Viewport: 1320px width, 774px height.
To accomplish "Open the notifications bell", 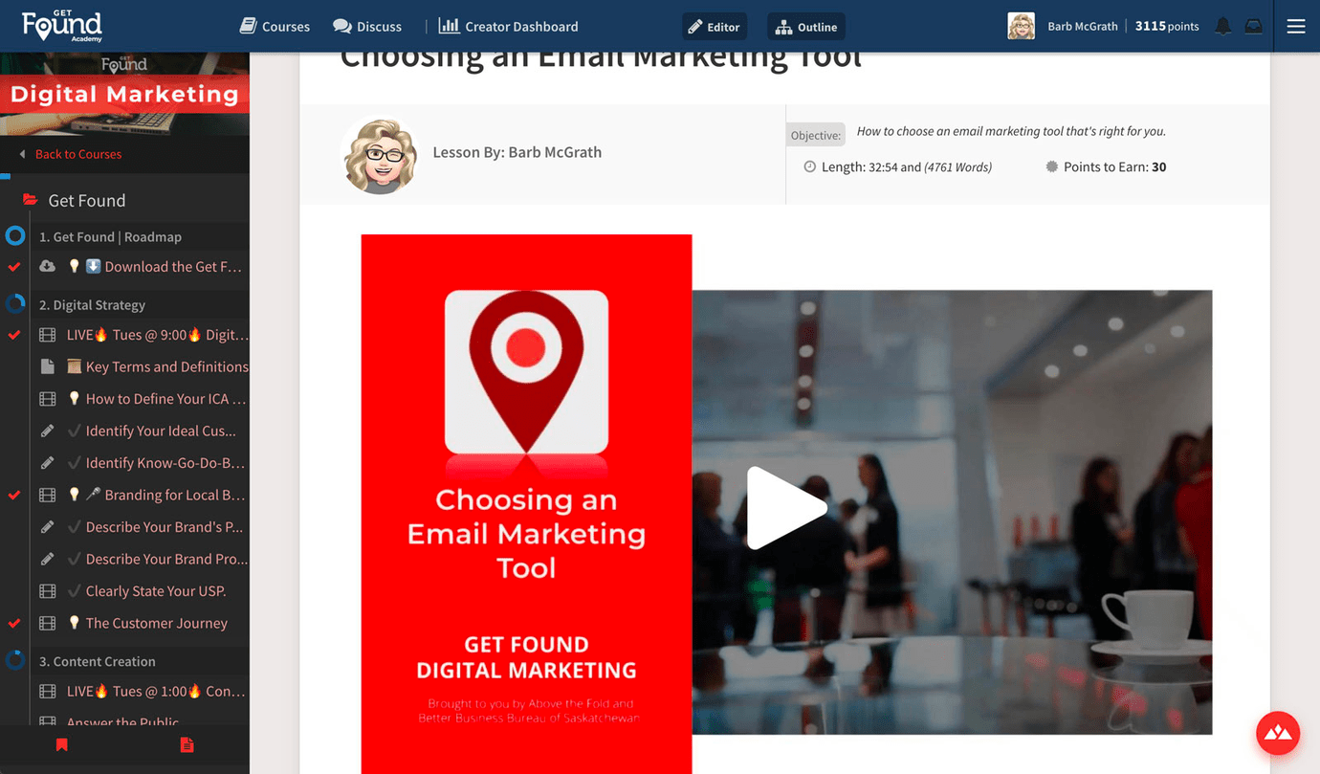I will 1223,27.
